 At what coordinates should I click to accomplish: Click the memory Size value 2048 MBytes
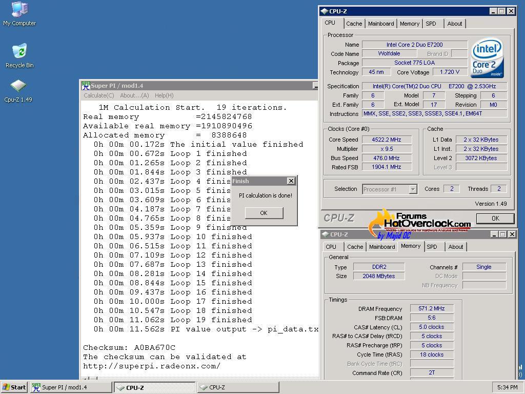point(379,276)
